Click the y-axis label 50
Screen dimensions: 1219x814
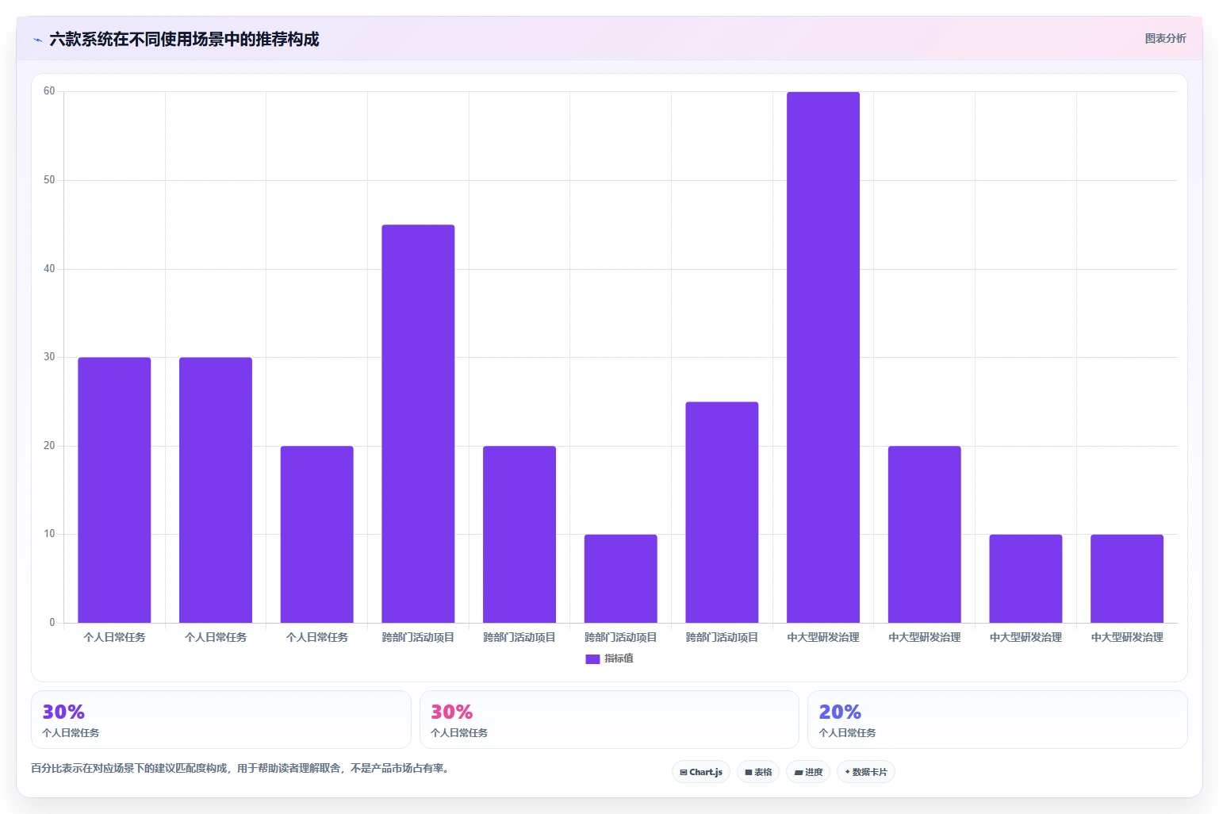tap(49, 180)
